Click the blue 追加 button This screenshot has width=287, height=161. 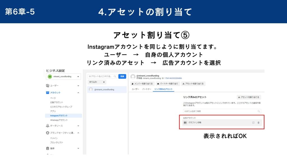point(122,76)
